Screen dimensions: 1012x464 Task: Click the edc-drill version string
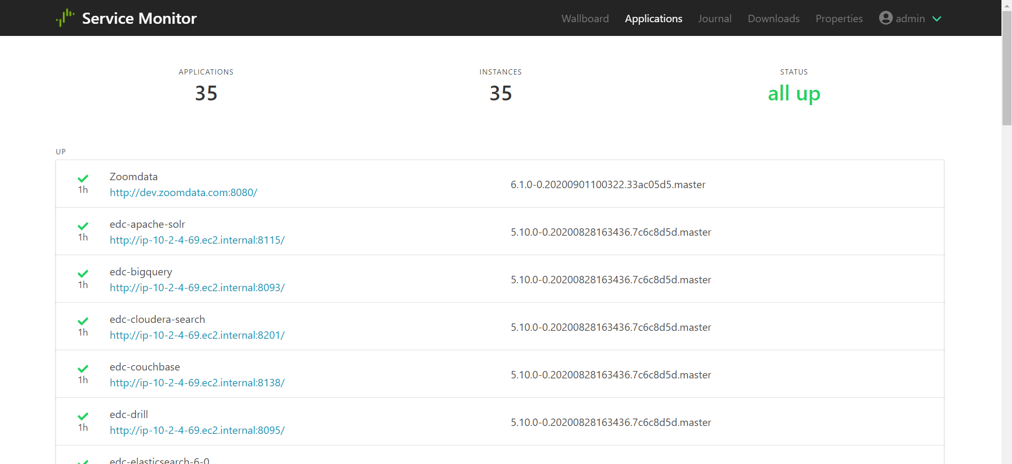click(611, 422)
